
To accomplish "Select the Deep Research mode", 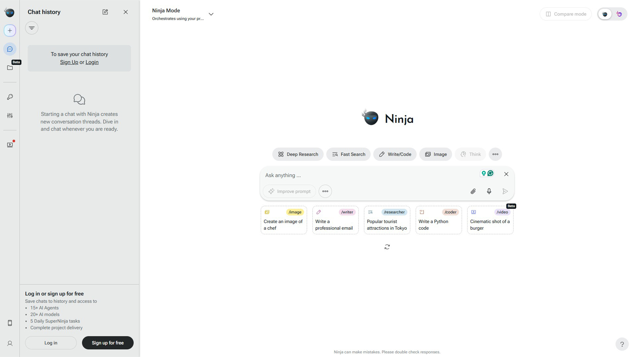I will click(298, 154).
